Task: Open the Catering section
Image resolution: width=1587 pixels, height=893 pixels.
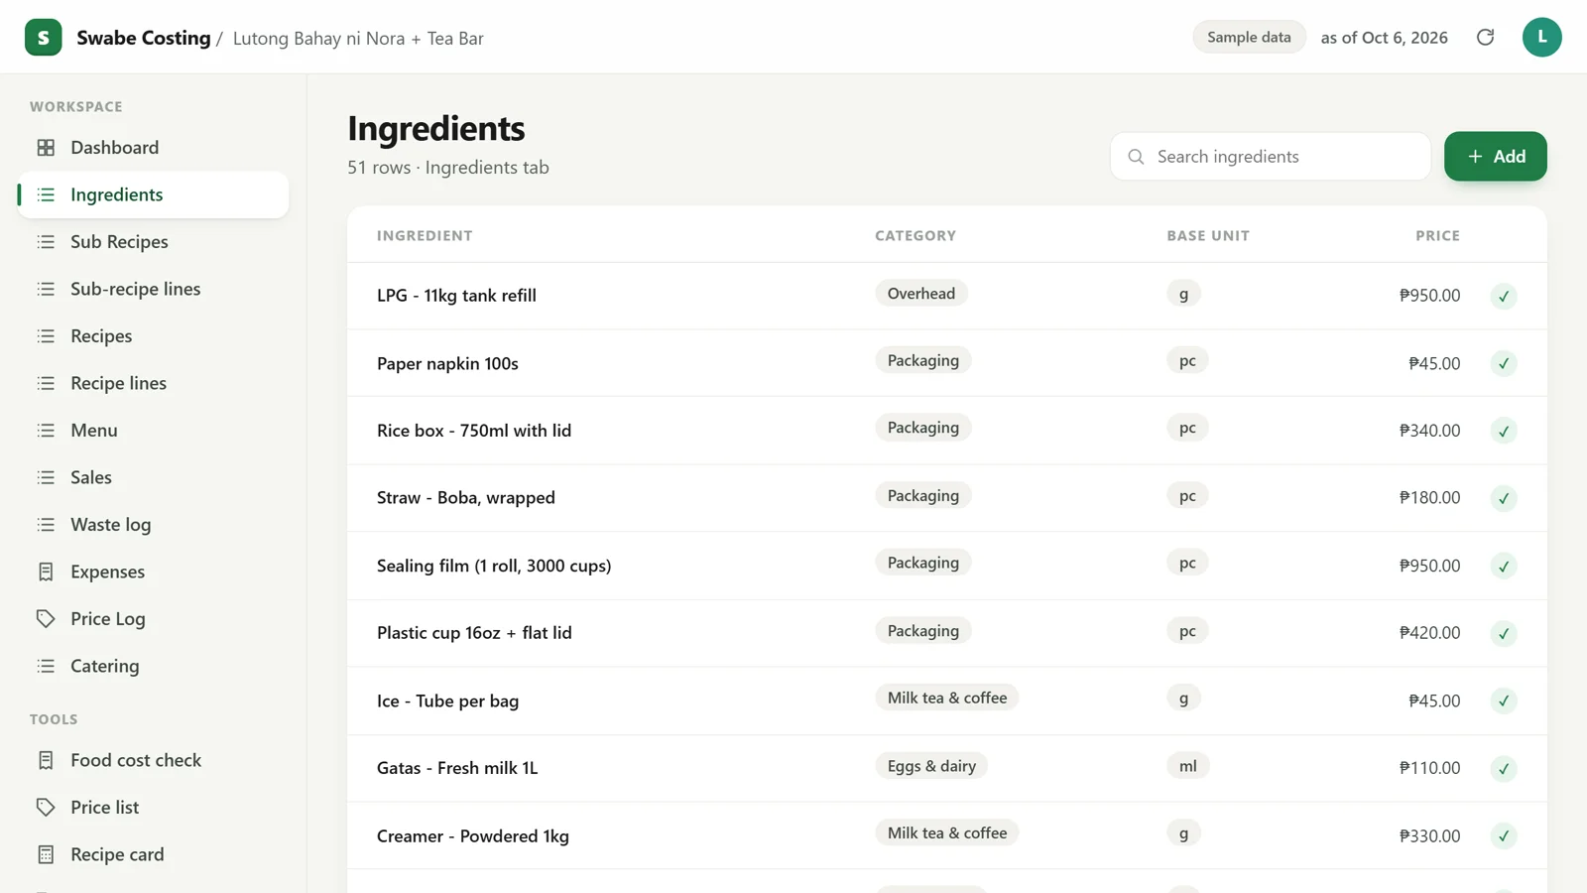Action: click(x=153, y=666)
